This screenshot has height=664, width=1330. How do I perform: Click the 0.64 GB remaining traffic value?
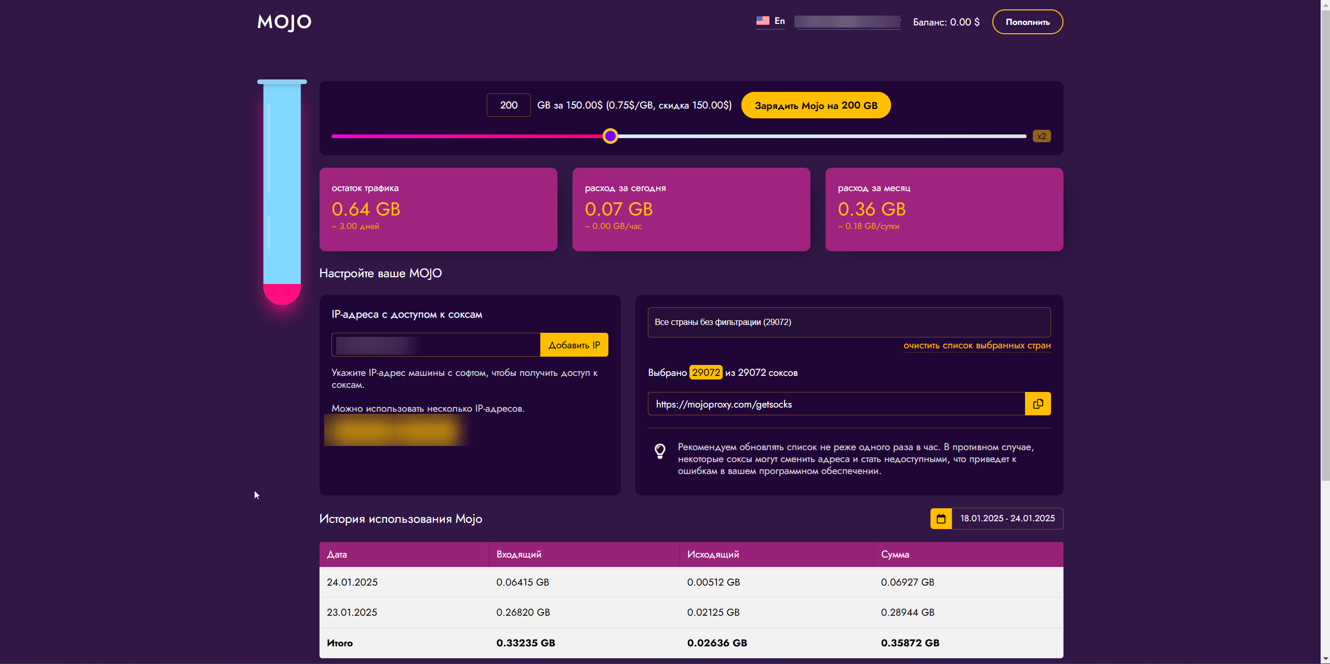(x=366, y=209)
